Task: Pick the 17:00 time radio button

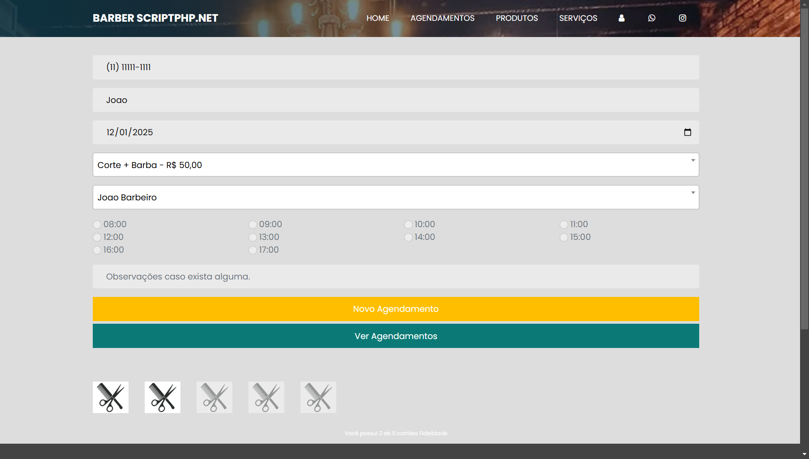Action: [x=253, y=250]
